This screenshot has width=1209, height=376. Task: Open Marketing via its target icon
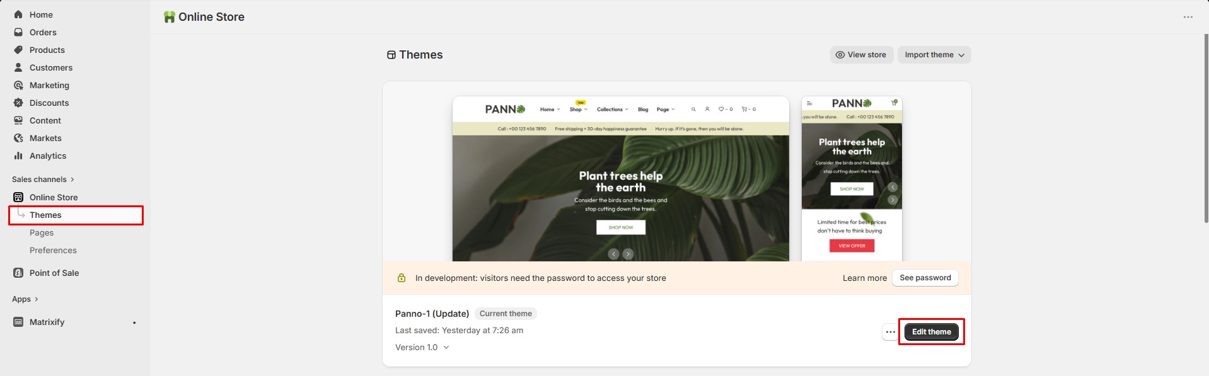(x=18, y=85)
